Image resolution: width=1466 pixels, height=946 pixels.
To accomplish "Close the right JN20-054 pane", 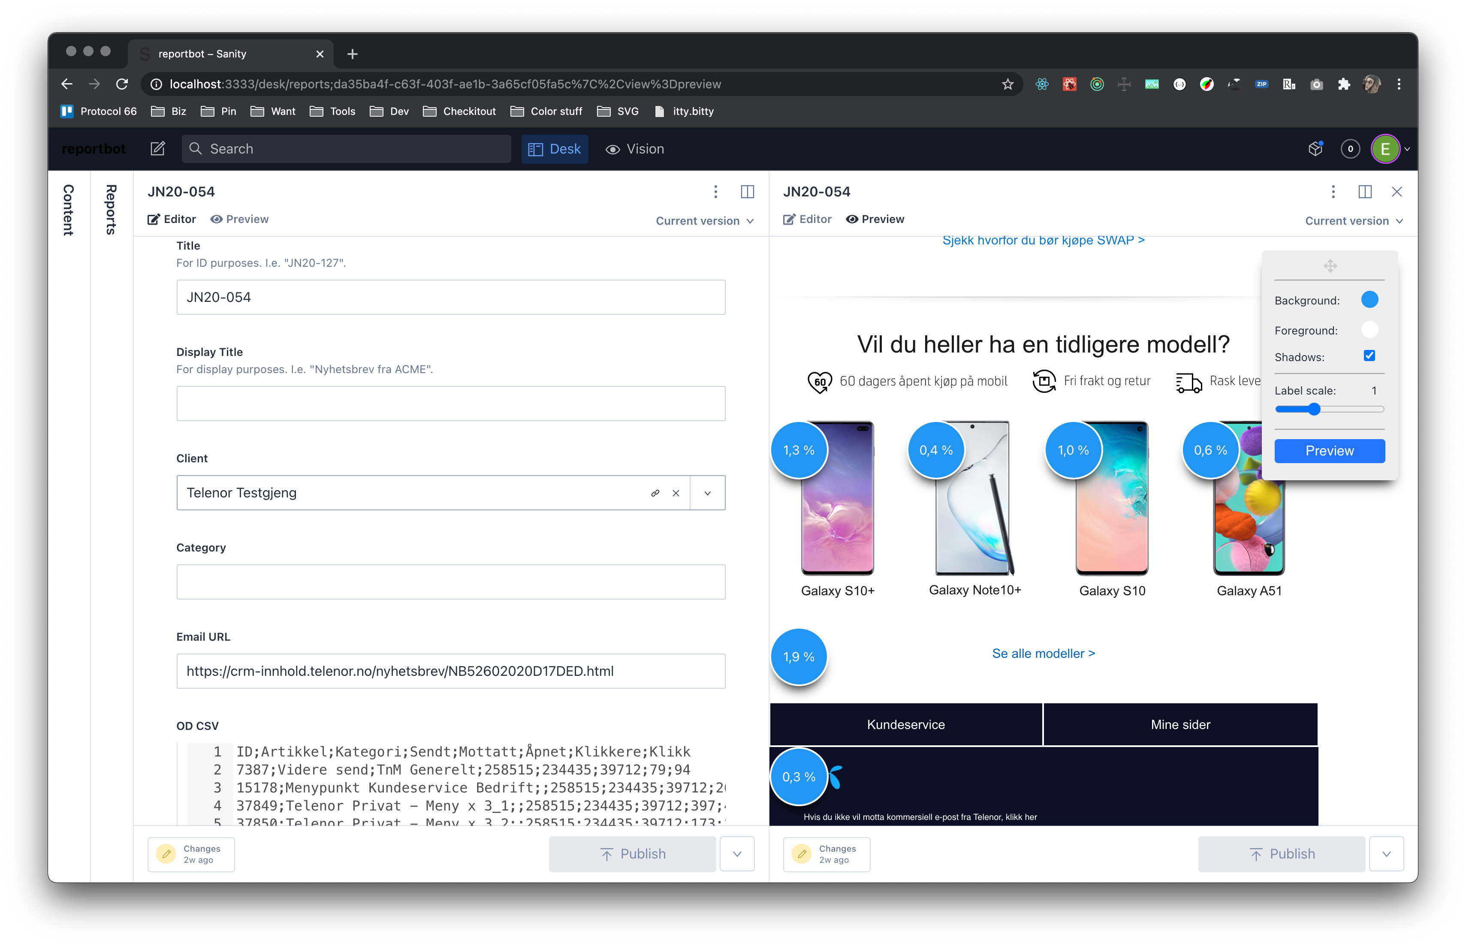I will click(1397, 192).
